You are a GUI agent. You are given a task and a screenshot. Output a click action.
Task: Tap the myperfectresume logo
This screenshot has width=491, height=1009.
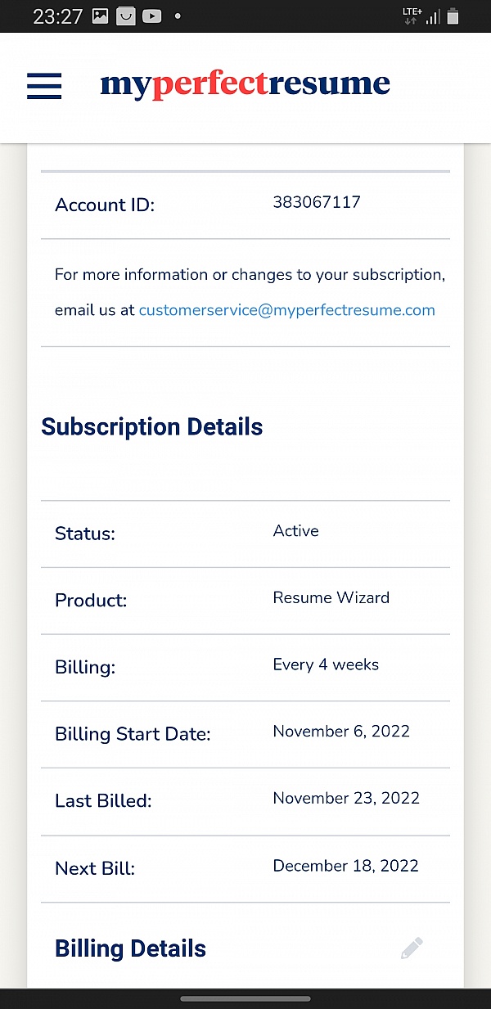(245, 84)
